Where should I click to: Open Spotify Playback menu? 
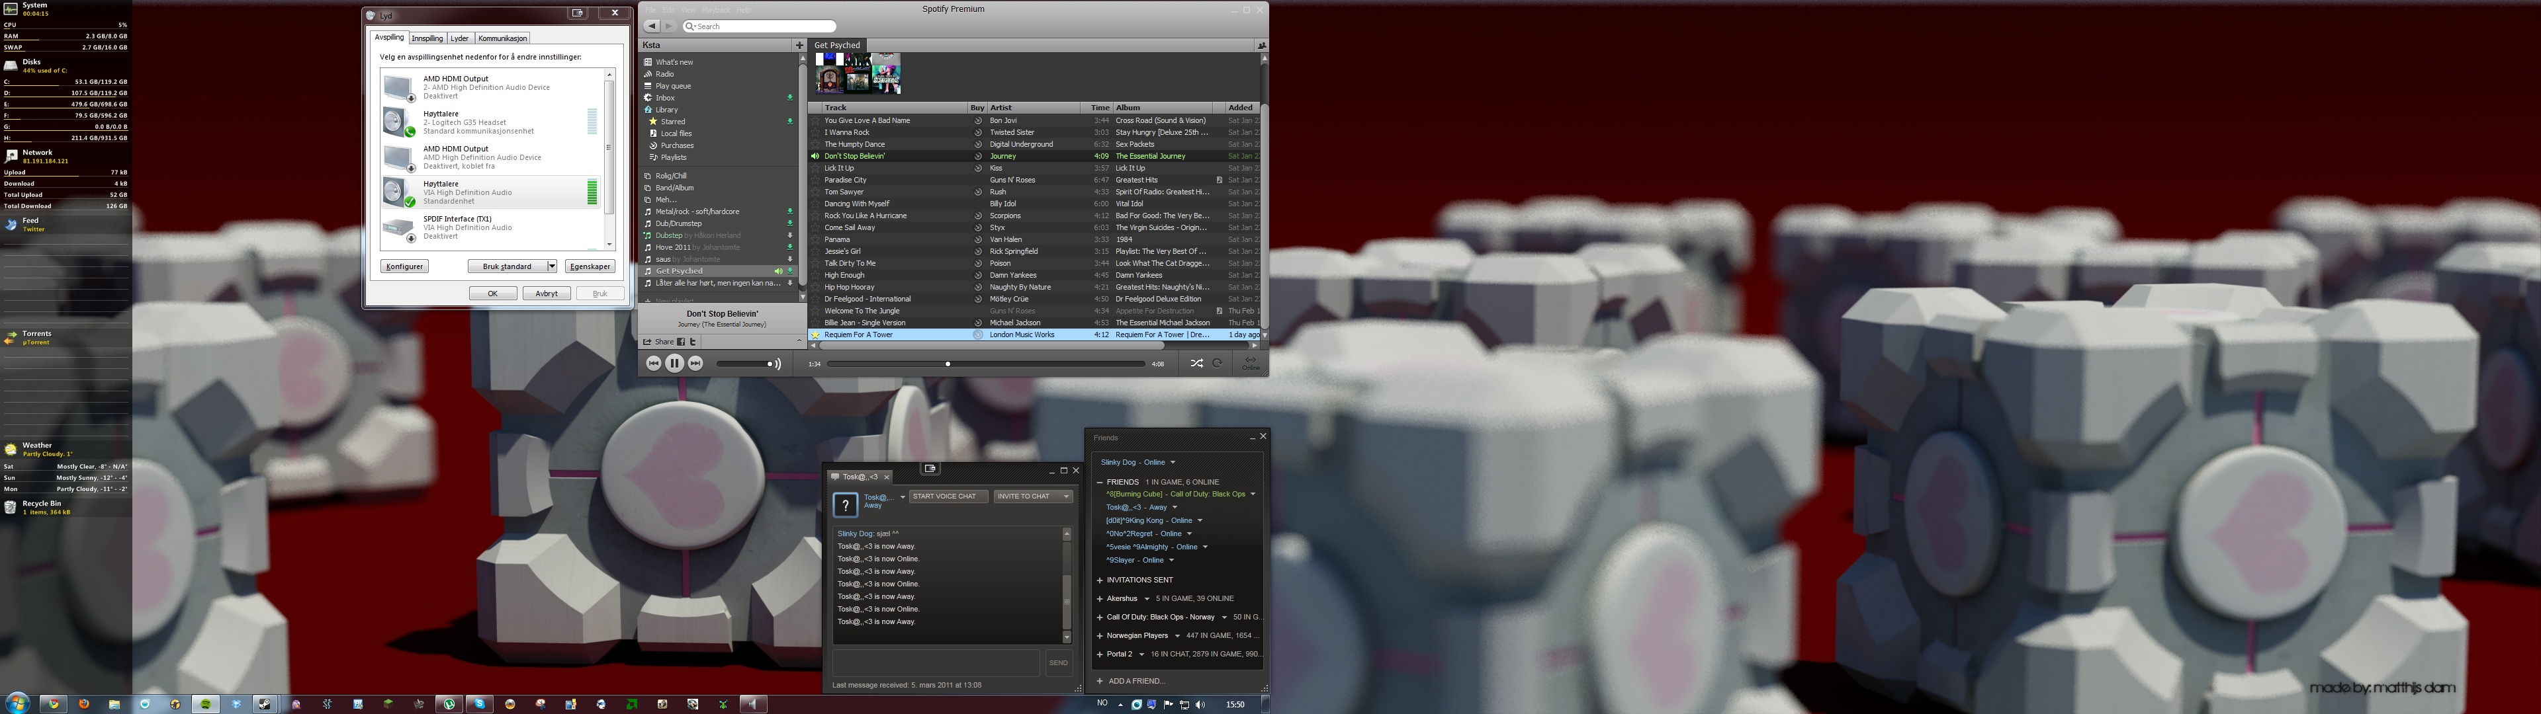pos(715,10)
